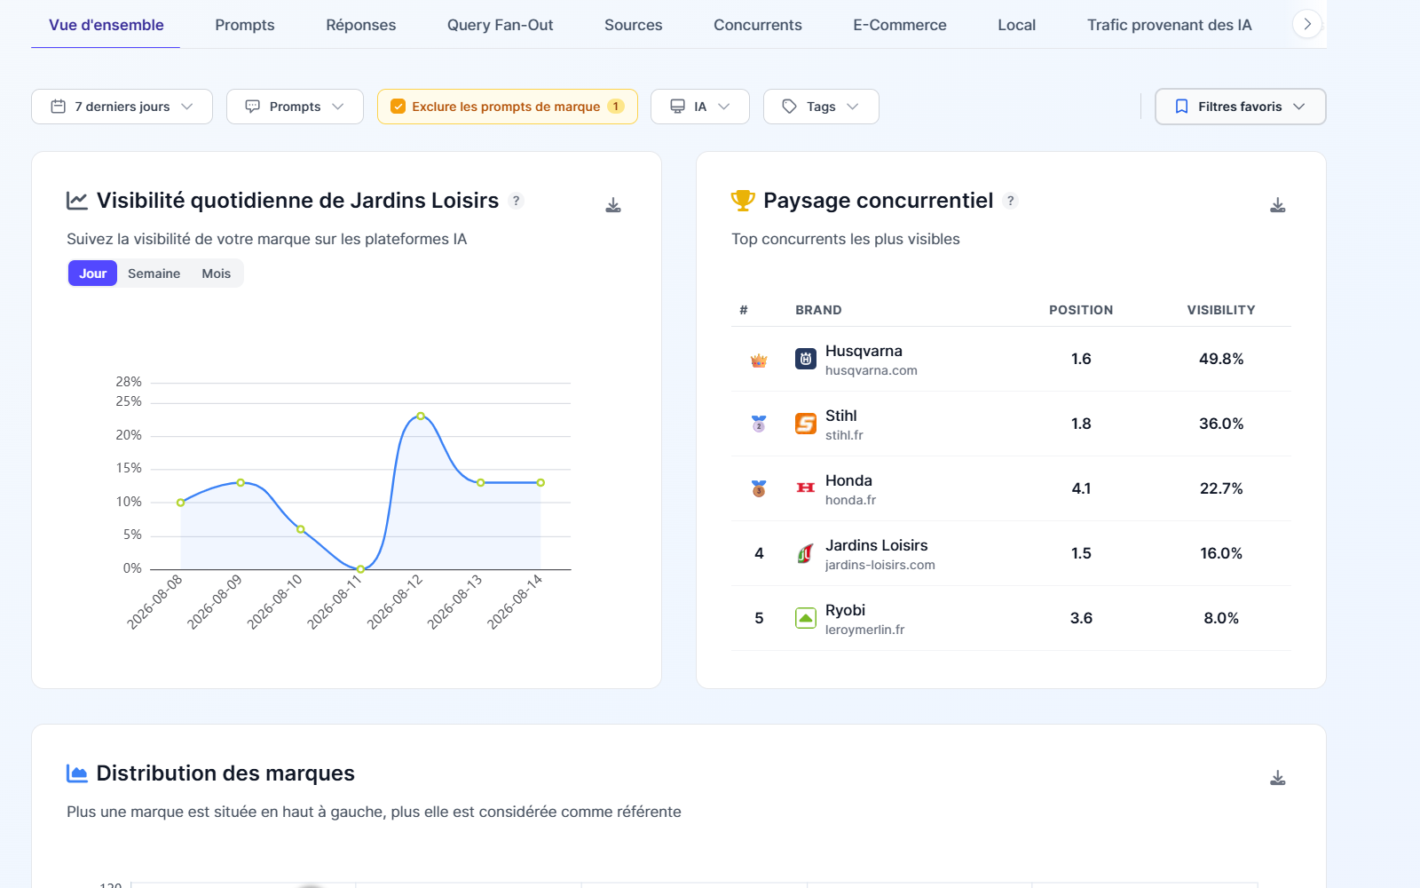
Task: Open help tooltip for Visibilité quotidienne
Action: click(x=517, y=201)
